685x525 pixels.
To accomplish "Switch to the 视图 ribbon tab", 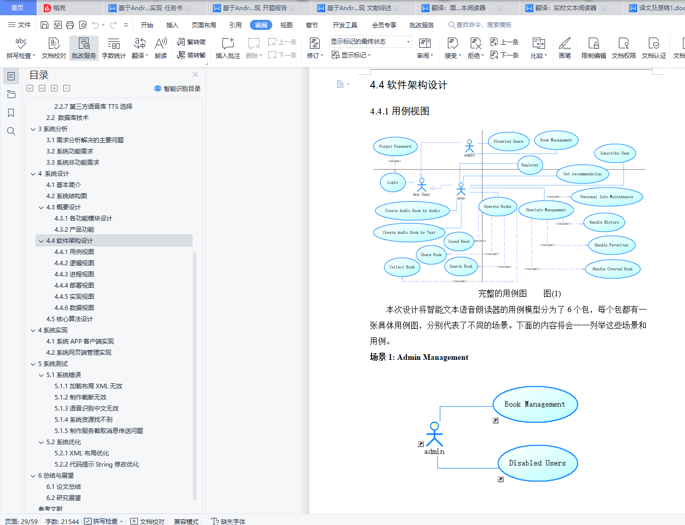I will [x=287, y=25].
